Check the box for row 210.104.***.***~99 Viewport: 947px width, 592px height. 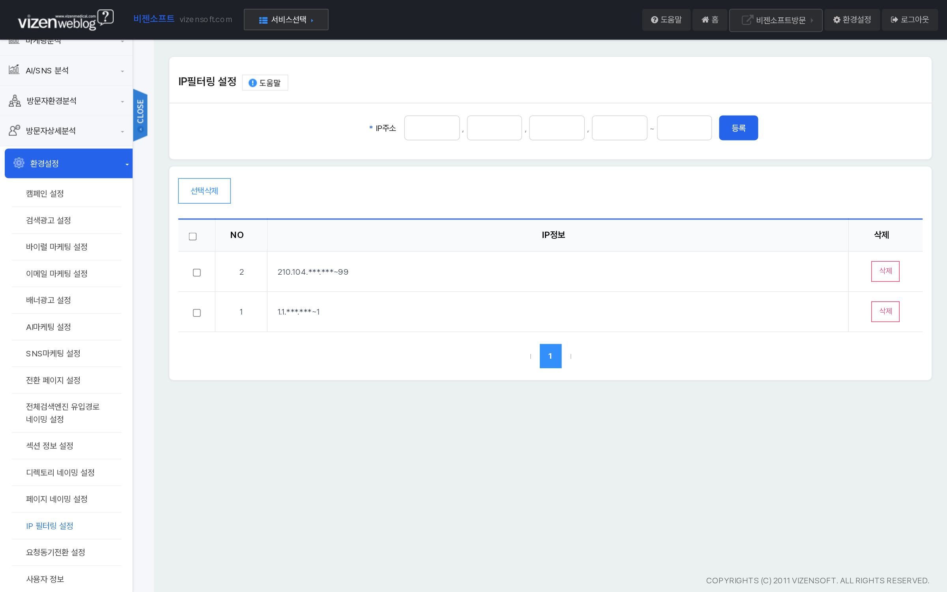[197, 272]
